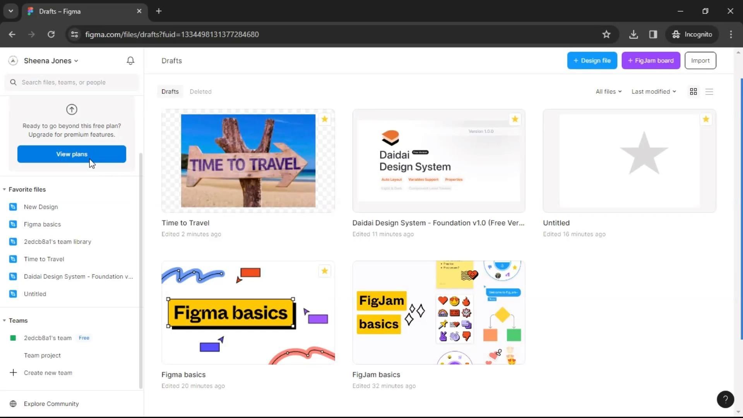This screenshot has height=418, width=743.
Task: Switch to list view layout
Action: pos(709,92)
